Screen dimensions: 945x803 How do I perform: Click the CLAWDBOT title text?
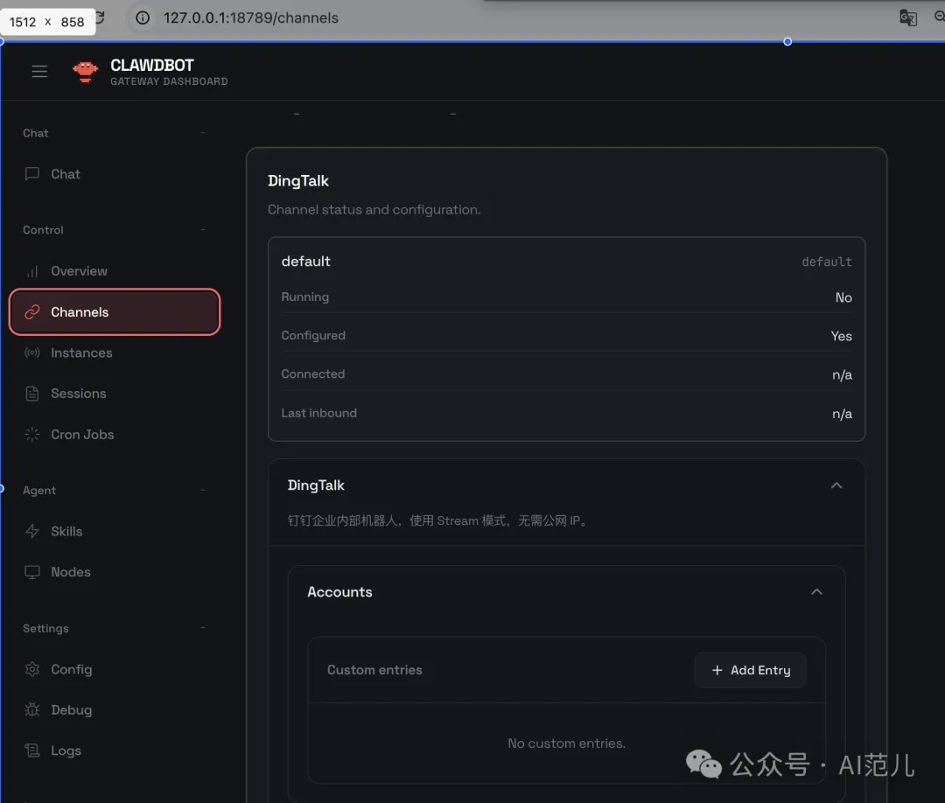click(x=152, y=65)
